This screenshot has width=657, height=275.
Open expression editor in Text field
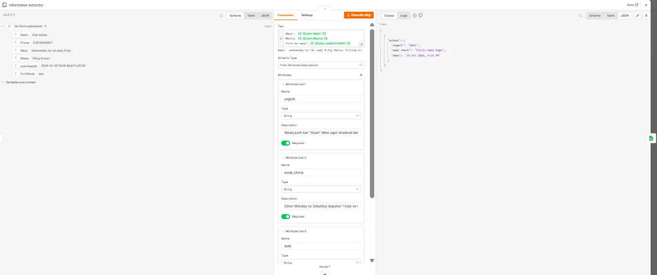pos(362,44)
